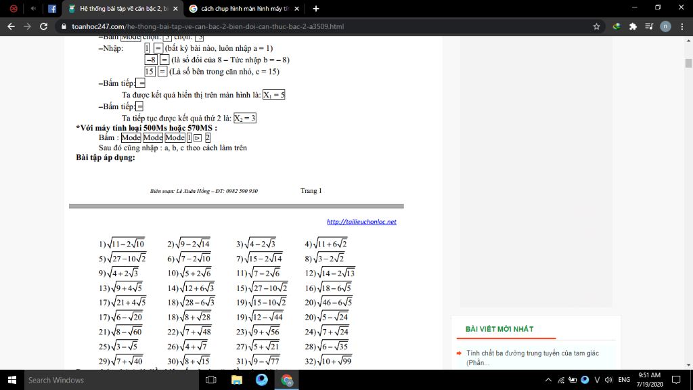The height and width of the screenshot is (390, 693).
Task: Switch the ENG input language
Action: coord(624,380)
